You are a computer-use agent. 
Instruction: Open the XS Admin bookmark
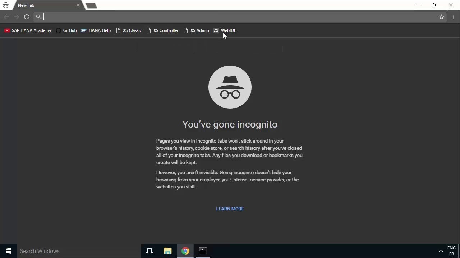(x=196, y=30)
